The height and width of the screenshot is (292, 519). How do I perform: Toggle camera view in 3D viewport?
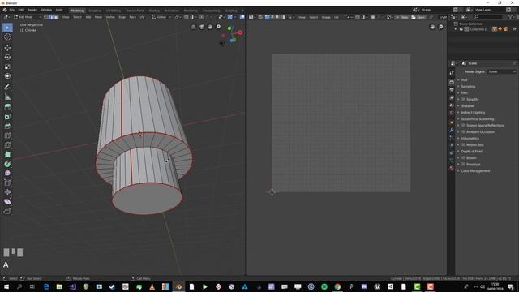(x=202, y=27)
